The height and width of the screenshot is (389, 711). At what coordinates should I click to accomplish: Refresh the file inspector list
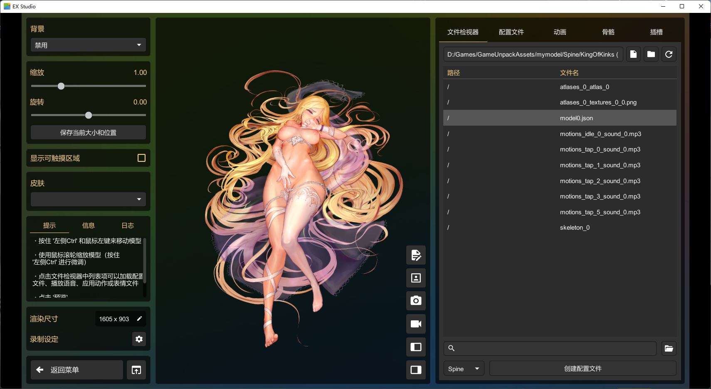click(669, 54)
